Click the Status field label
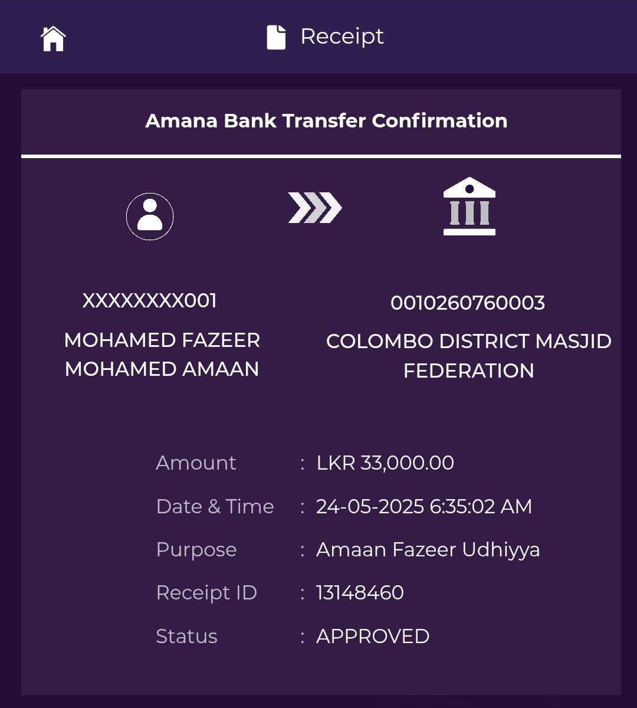 pyautogui.click(x=186, y=637)
